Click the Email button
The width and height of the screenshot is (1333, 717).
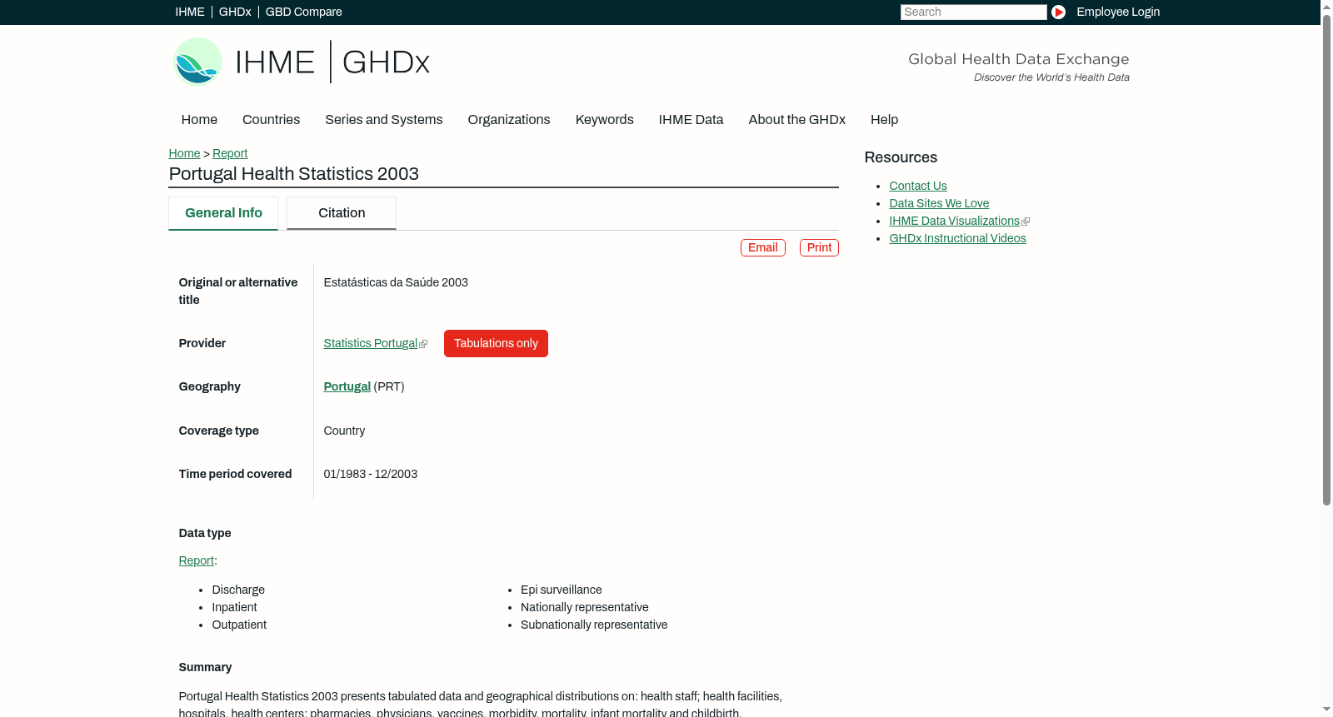click(763, 247)
